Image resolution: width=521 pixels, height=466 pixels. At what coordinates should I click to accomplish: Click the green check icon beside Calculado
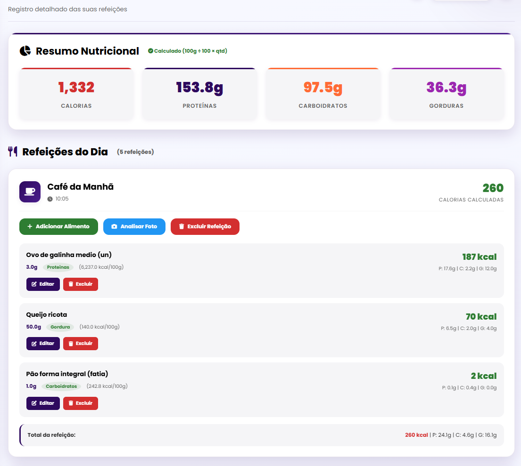pos(150,51)
